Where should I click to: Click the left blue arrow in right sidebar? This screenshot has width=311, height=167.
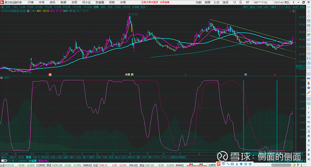click(309, 7)
